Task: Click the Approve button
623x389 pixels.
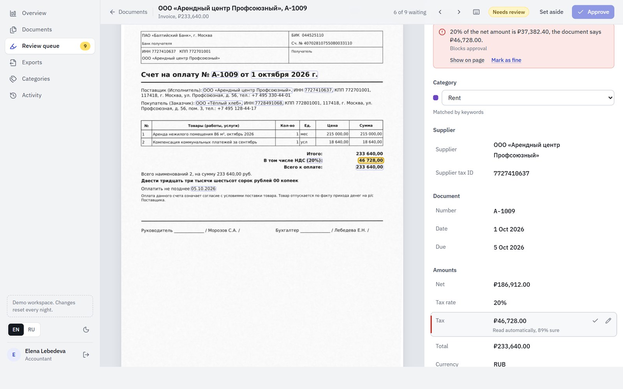Action: point(593,12)
